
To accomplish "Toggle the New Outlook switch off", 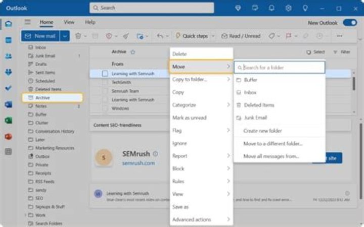I will 350,23.
